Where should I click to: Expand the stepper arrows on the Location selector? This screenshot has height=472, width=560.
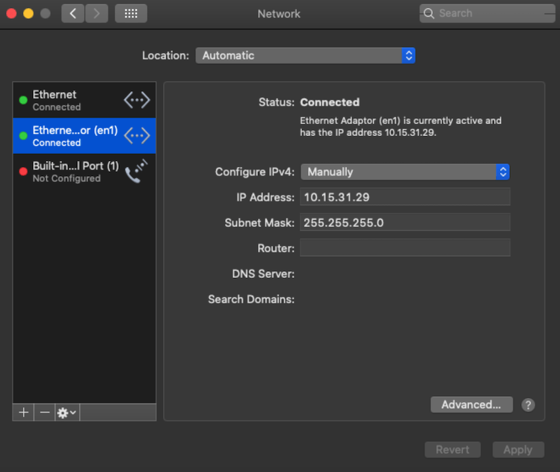tap(408, 55)
